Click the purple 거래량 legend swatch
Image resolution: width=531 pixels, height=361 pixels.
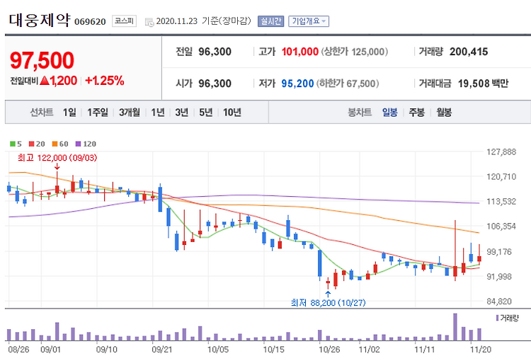pos(497,318)
